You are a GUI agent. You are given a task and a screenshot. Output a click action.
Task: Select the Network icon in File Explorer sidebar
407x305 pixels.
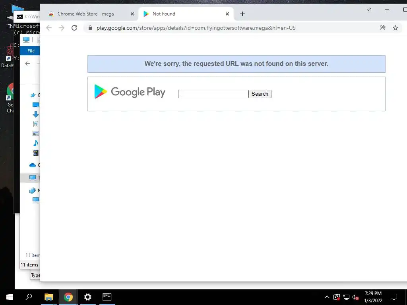pos(33,190)
